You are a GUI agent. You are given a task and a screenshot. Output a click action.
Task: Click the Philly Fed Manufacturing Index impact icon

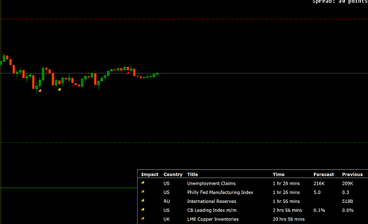[142, 192]
